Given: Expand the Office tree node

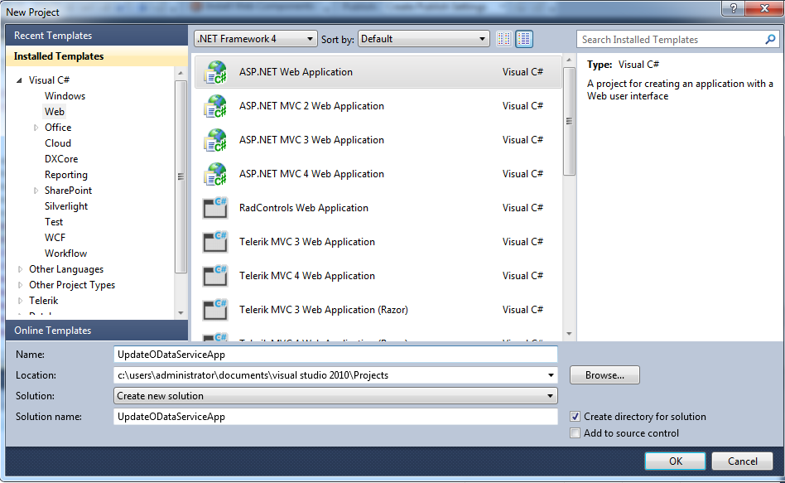Looking at the screenshot, I should click(36, 128).
